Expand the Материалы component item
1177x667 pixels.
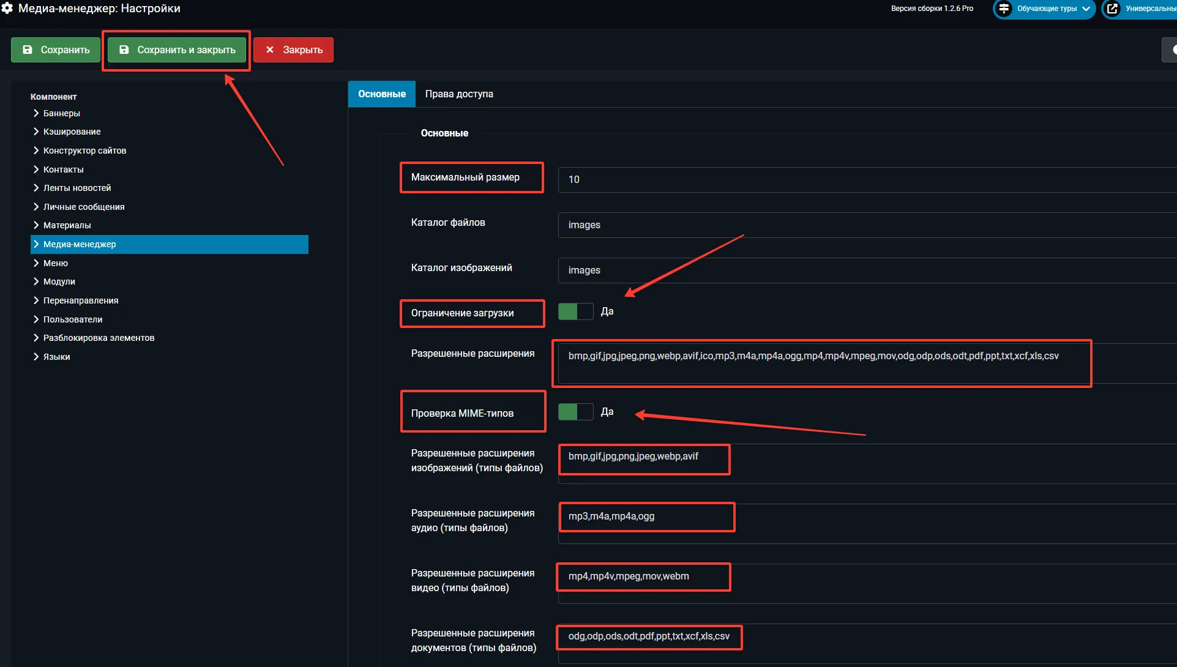(x=67, y=225)
